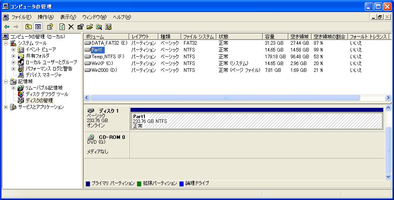Select the パフォーマンス ログと警告 tree icon

21,69
